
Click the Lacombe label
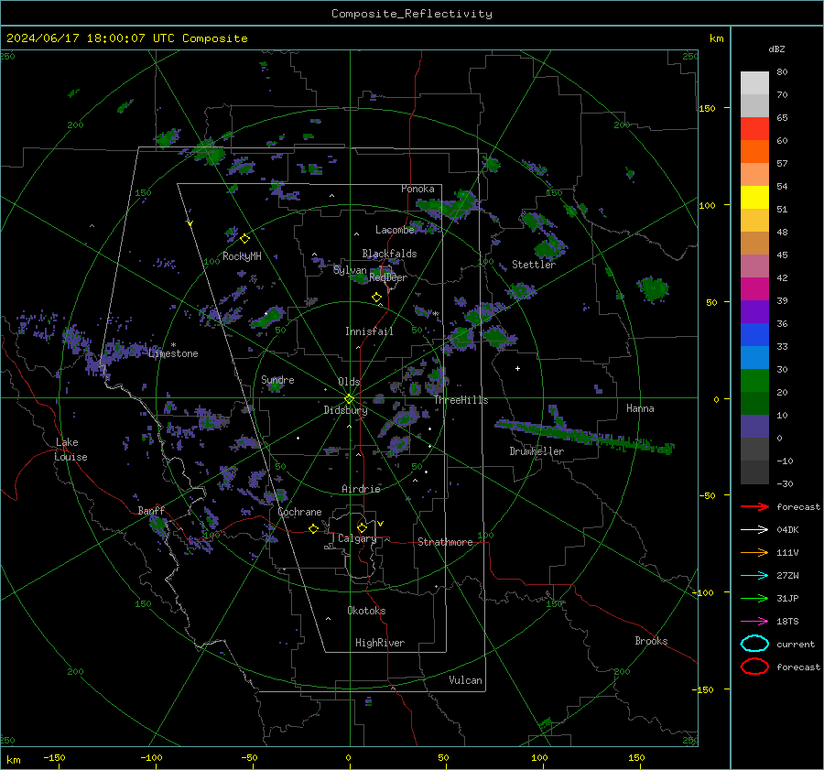pos(395,230)
